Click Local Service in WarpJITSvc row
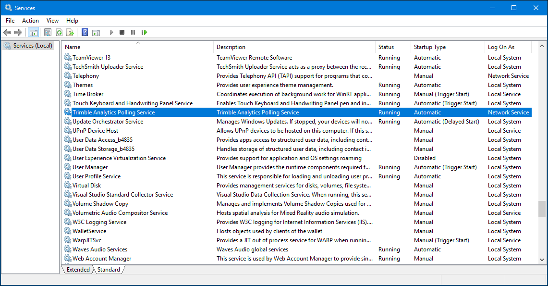 [504, 240]
